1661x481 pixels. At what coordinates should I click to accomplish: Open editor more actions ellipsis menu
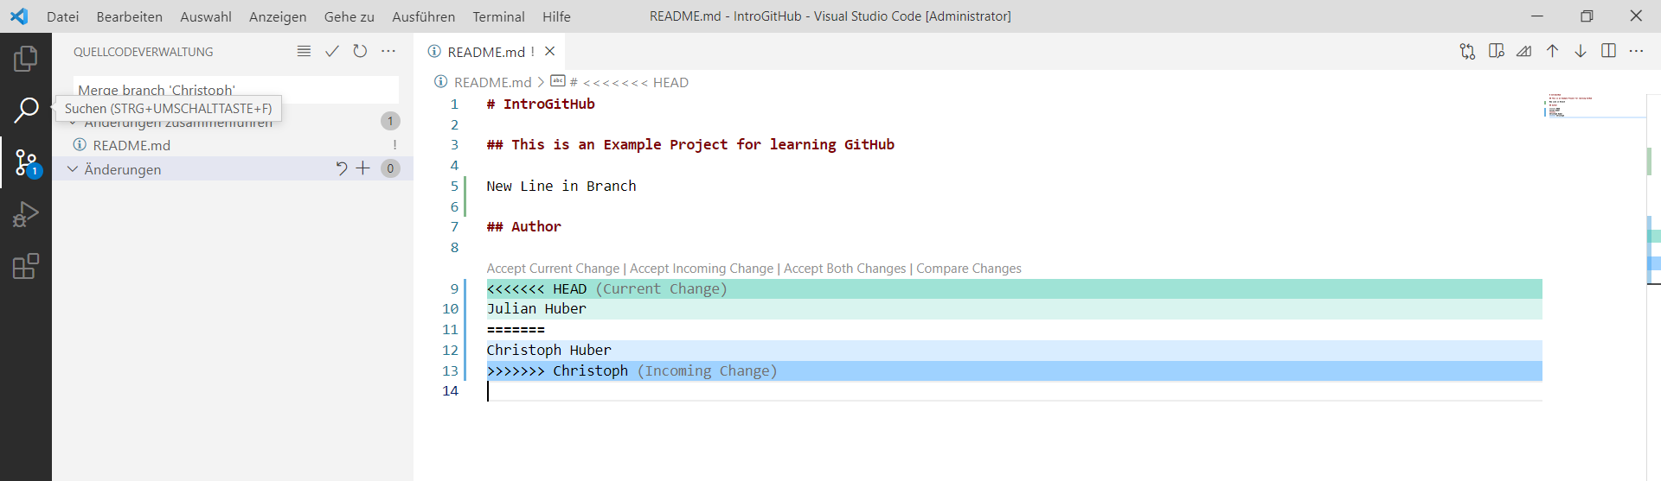tap(1636, 52)
